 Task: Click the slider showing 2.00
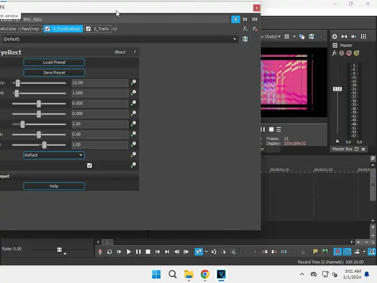click(39, 125)
